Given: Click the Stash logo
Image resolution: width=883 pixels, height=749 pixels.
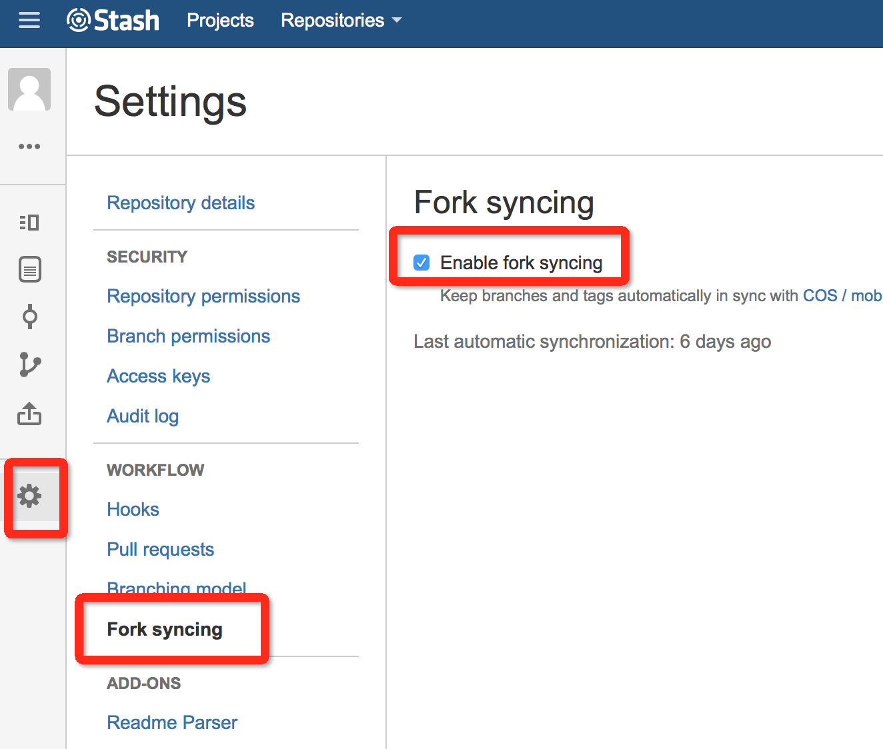Looking at the screenshot, I should [113, 21].
